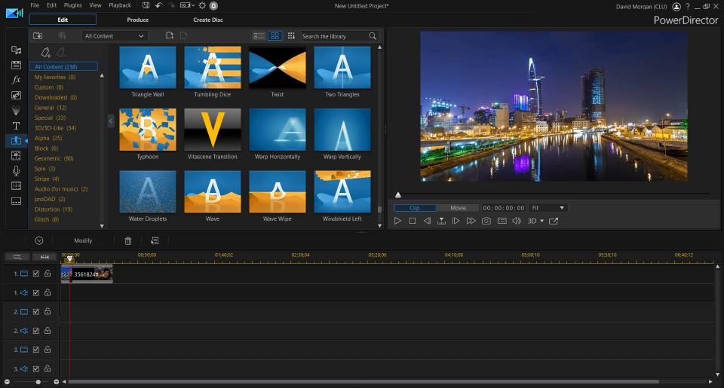Screen dimensions: 724x388
Task: Adjust the timeline zoom slider
Action: [38, 382]
